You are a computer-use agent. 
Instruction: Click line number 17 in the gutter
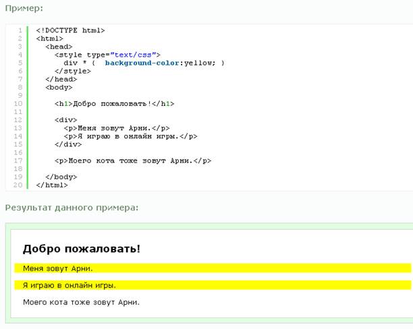[x=18, y=161]
